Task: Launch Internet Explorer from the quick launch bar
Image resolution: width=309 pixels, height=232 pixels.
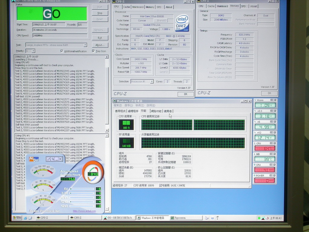Action: (25, 218)
